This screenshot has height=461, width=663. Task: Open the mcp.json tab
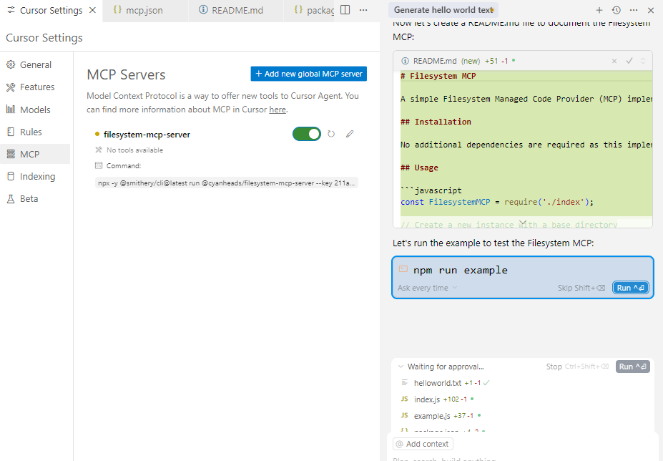tap(144, 10)
